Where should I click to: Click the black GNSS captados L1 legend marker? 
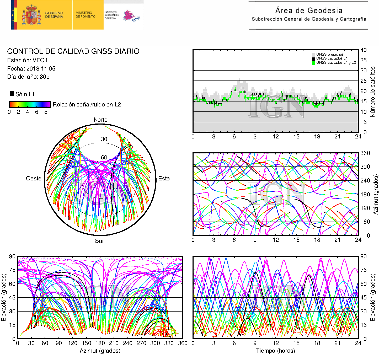click(x=313, y=59)
